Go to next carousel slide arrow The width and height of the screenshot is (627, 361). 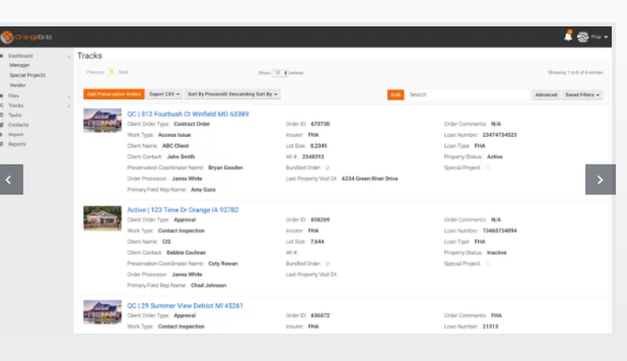(600, 179)
